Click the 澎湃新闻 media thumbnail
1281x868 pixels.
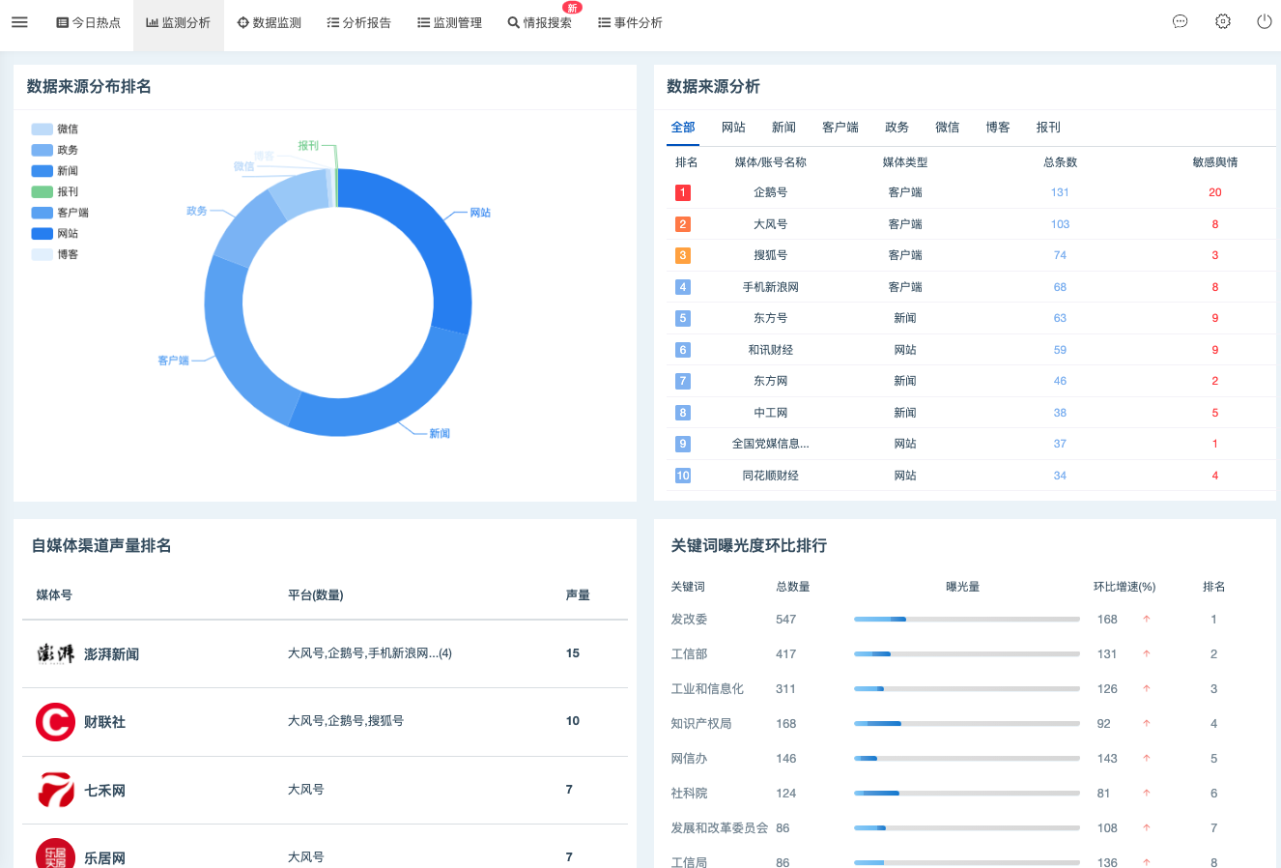(x=55, y=652)
